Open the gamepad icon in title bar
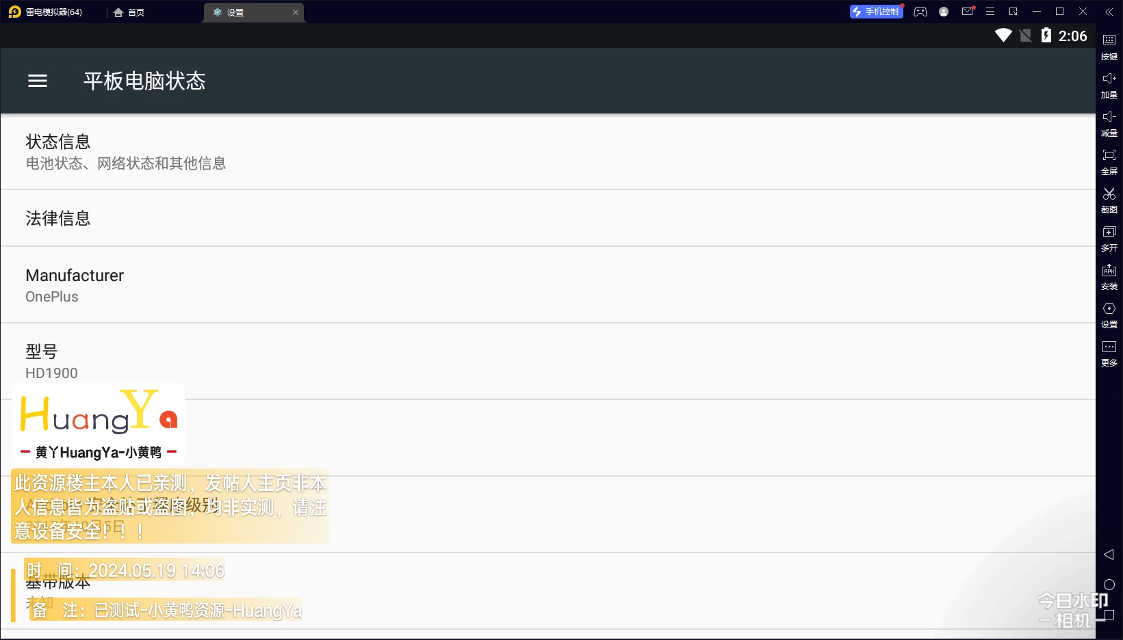The width and height of the screenshot is (1123, 640). (x=920, y=12)
